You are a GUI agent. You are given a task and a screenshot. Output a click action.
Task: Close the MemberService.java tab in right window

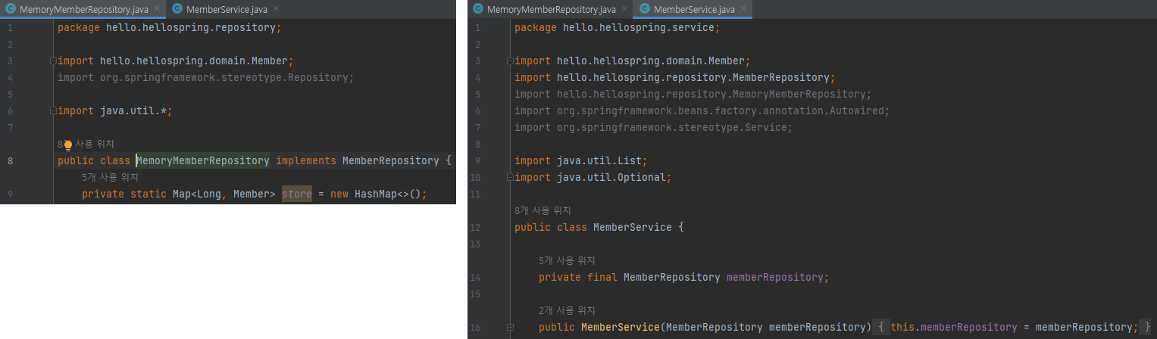(x=743, y=9)
